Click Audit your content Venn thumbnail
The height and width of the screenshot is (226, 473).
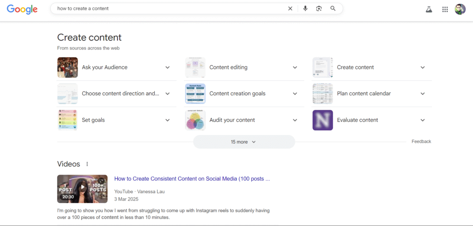pos(195,120)
